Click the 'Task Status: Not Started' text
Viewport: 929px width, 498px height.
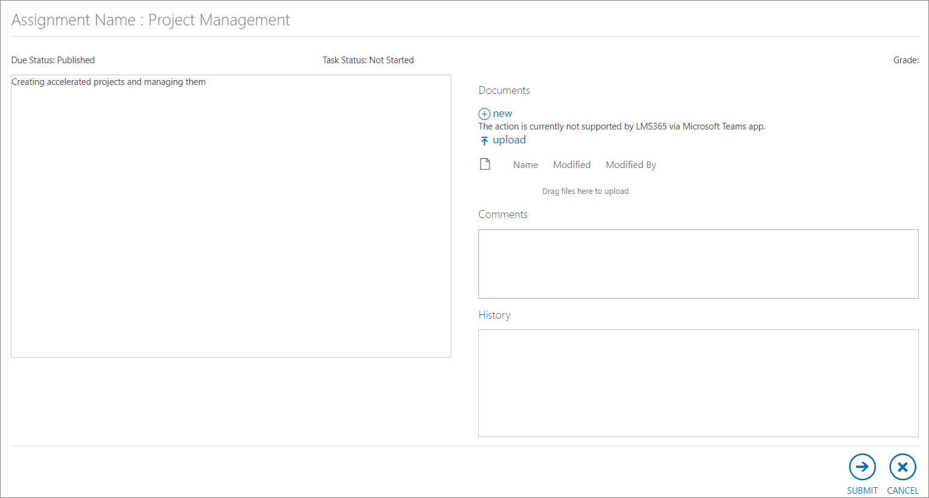[368, 60]
